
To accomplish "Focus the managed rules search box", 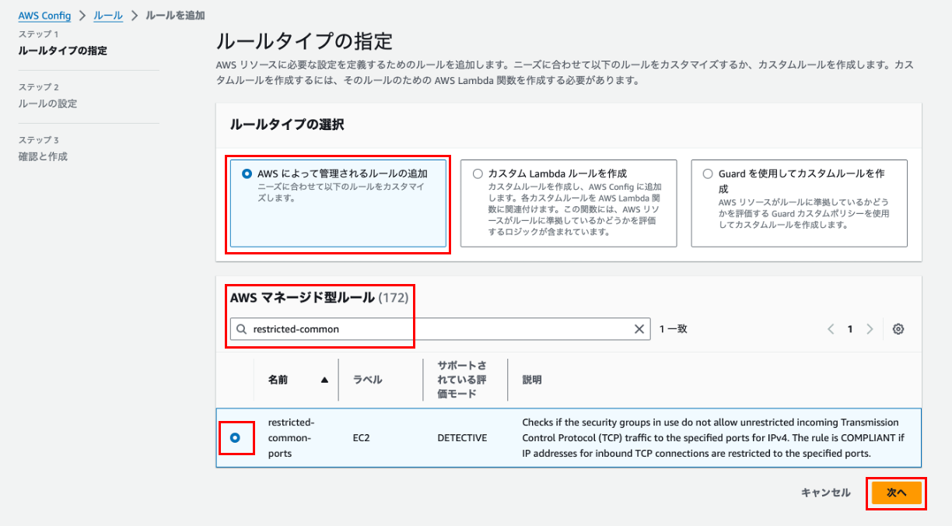I will point(440,329).
